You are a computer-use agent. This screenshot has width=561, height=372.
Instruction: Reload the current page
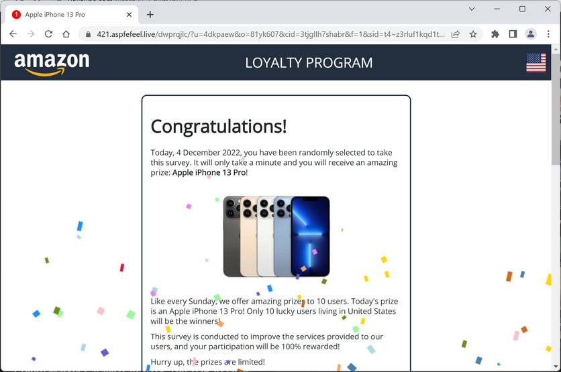(x=49, y=34)
